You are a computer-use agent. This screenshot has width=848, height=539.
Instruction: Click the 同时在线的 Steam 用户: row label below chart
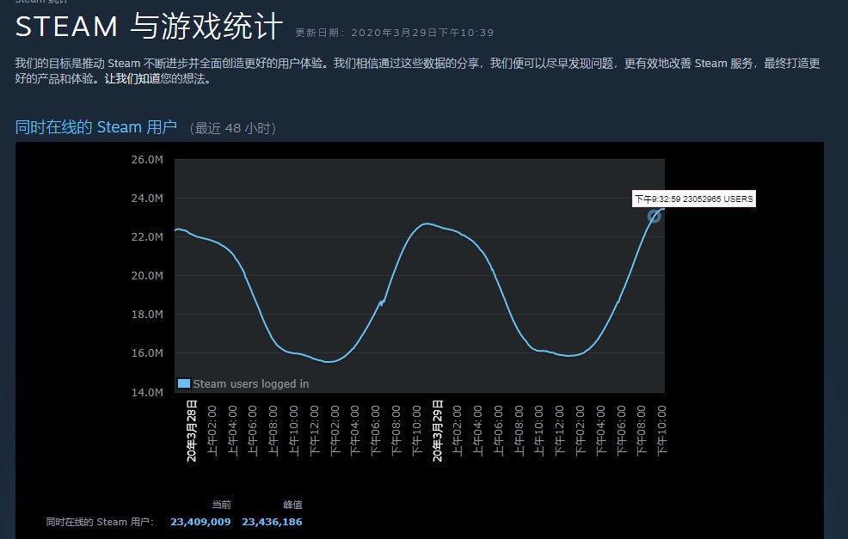[x=100, y=522]
